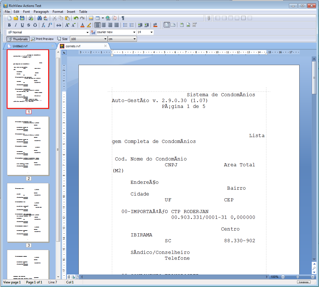The image size is (319, 287).
Task: Click the Size button
Action: 62,39
